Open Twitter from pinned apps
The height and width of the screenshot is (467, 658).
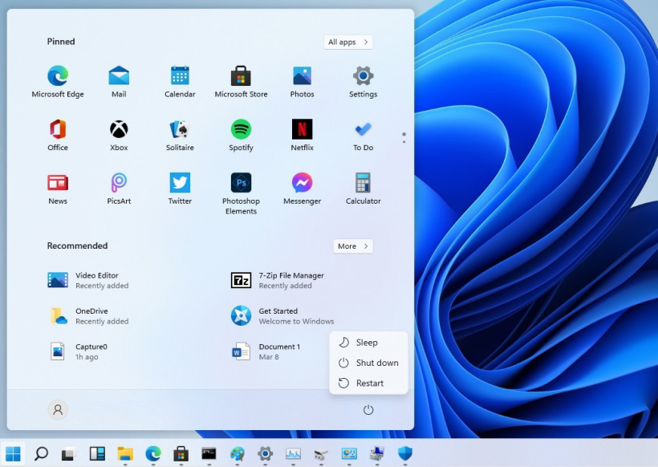179,185
